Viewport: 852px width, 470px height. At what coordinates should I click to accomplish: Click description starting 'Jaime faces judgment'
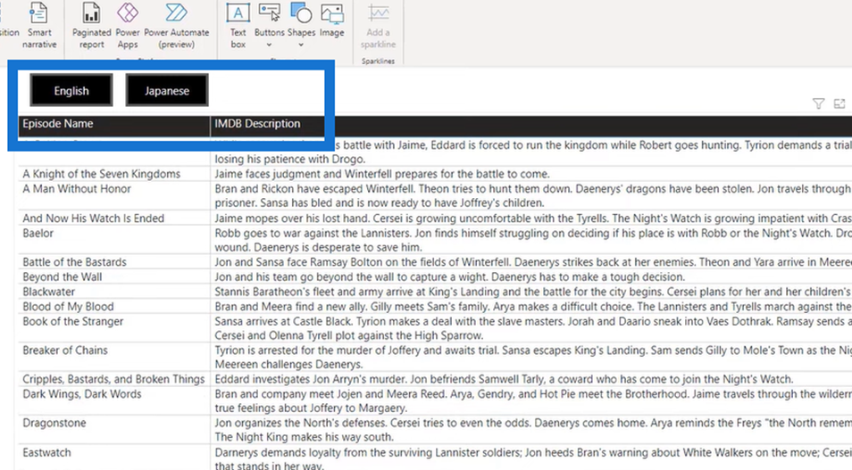tap(382, 174)
